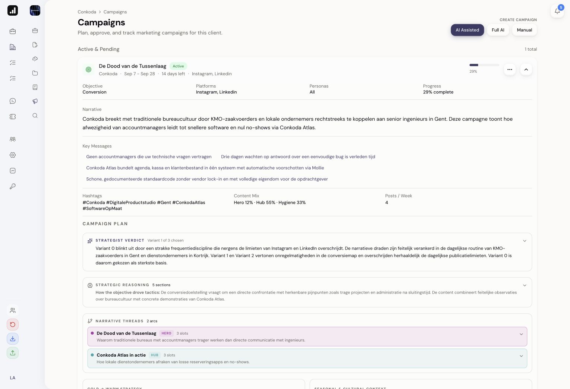The image size is (570, 389).
Task: Click the blue download icon
Action: click(x=13, y=339)
